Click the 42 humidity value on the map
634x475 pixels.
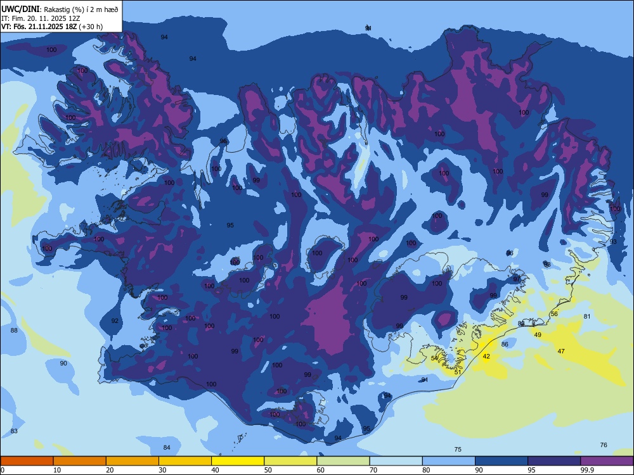[x=486, y=356]
